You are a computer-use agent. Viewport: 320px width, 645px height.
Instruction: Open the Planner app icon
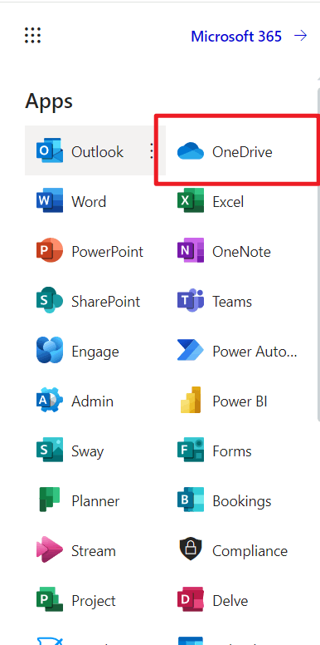pos(50,500)
